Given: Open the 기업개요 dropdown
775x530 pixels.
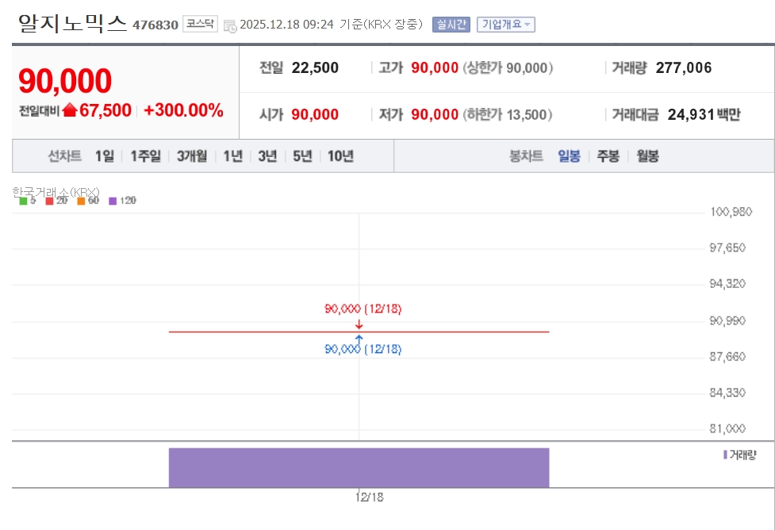Looking at the screenshot, I should (x=506, y=25).
